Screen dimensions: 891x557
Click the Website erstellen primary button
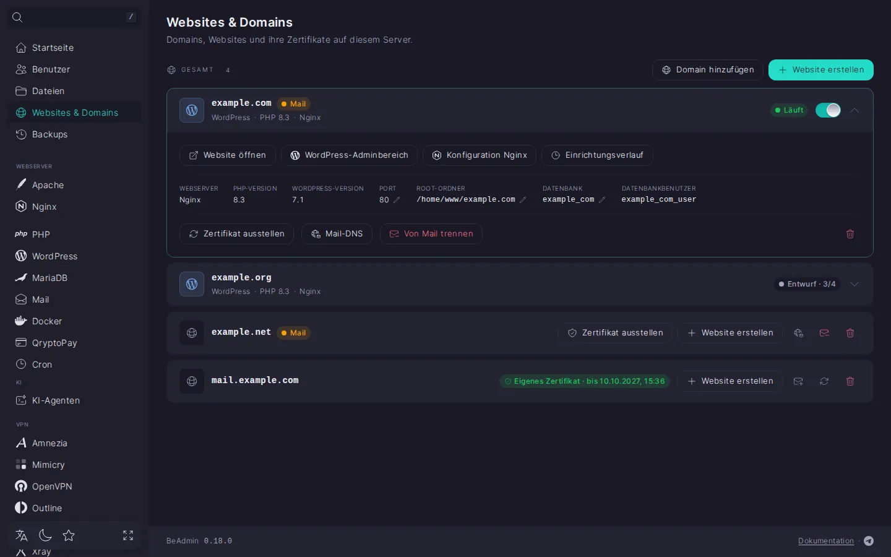[x=821, y=70]
